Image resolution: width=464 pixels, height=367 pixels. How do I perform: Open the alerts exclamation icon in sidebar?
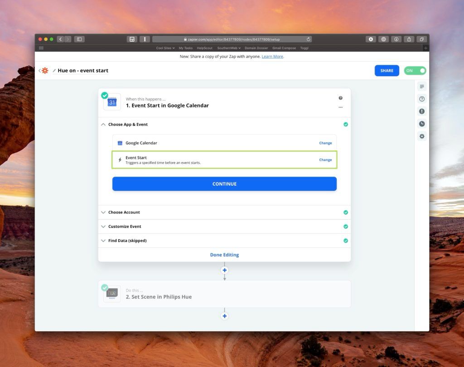422,111
